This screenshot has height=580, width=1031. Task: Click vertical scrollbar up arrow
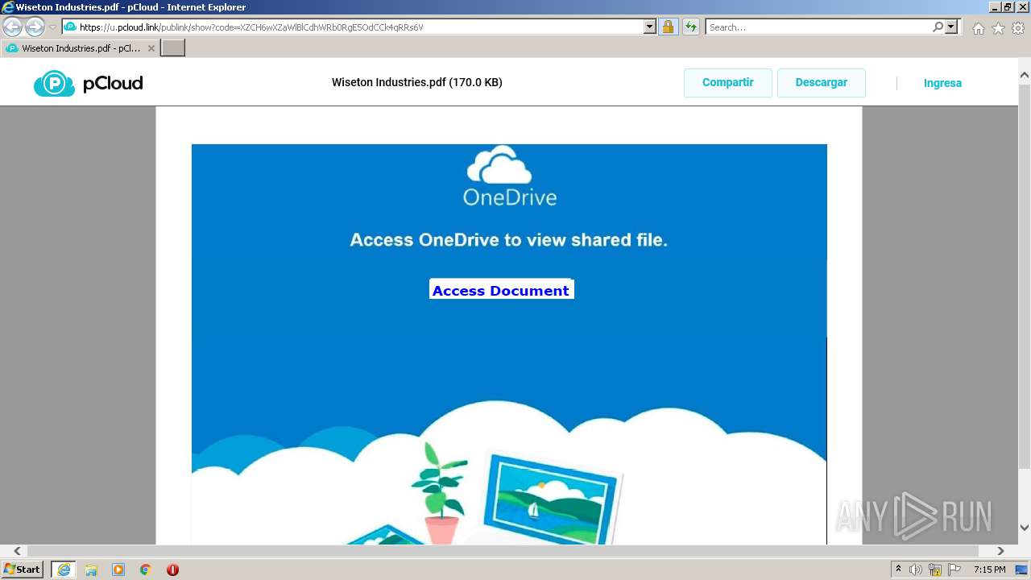click(1025, 75)
